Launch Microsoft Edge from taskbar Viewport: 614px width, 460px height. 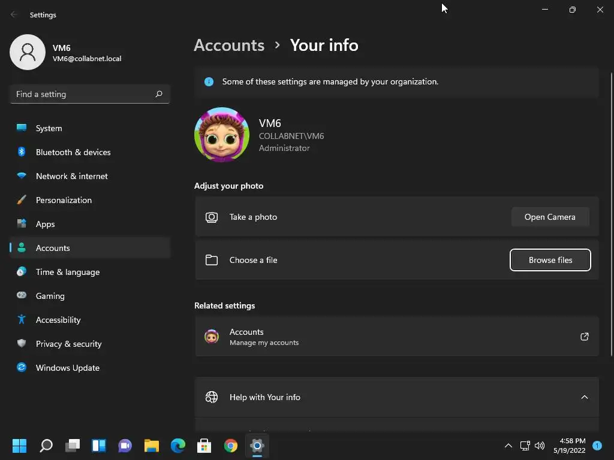177,446
